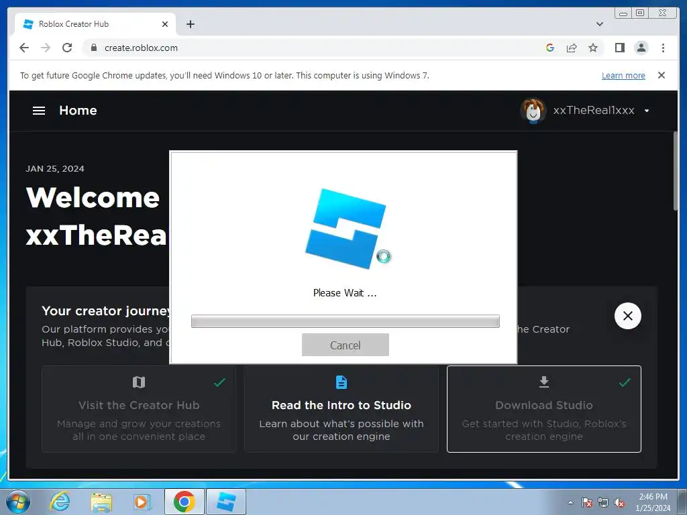Show hidden system tray icons
Viewport: 687px width, 515px height.
570,502
